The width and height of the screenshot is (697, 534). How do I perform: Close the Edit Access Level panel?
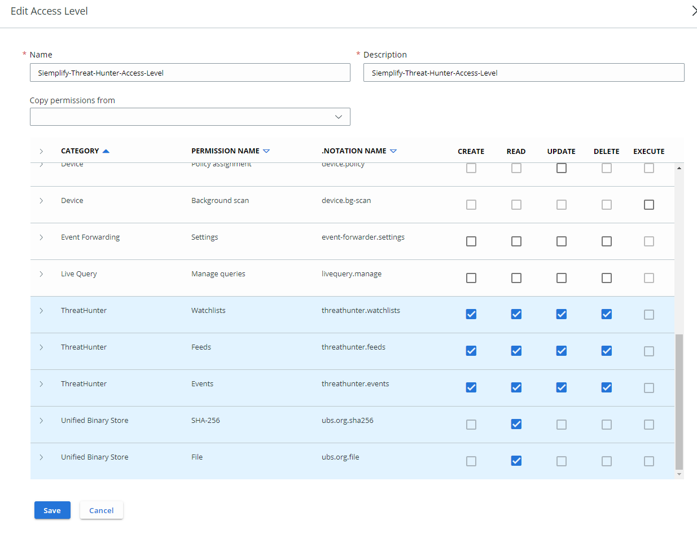pyautogui.click(x=694, y=11)
